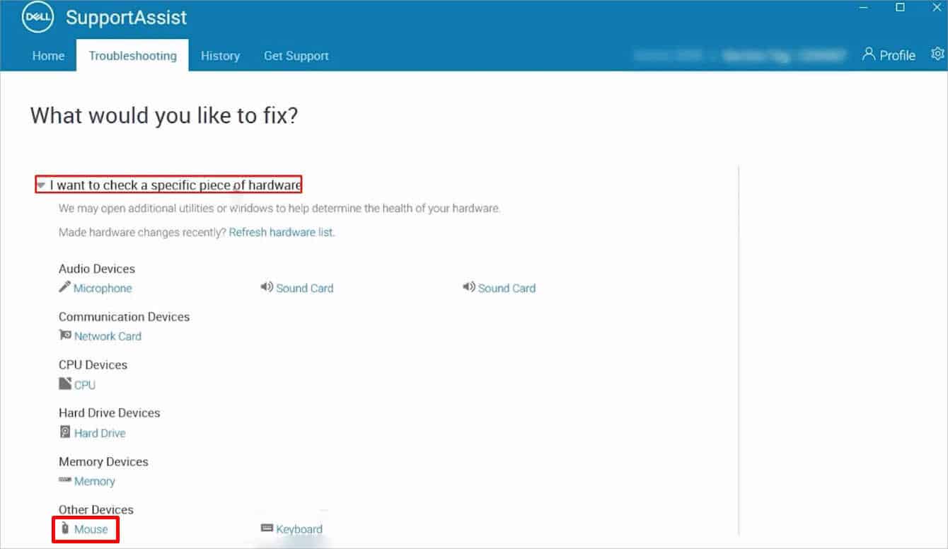Run the CPU hardware check link
The height and width of the screenshot is (549, 948).
tap(85, 385)
